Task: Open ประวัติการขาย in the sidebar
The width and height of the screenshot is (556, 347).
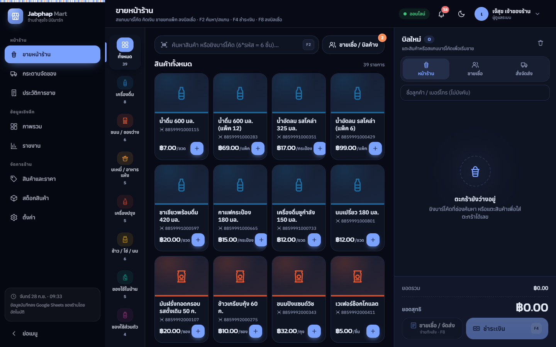Action: click(x=53, y=93)
